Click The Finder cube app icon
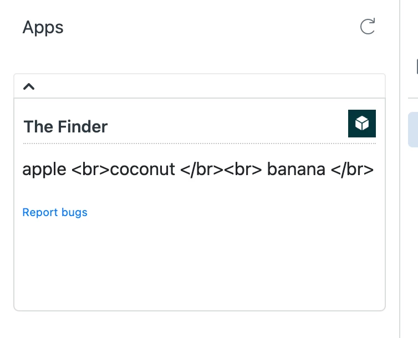This screenshot has height=338, width=418. [362, 124]
